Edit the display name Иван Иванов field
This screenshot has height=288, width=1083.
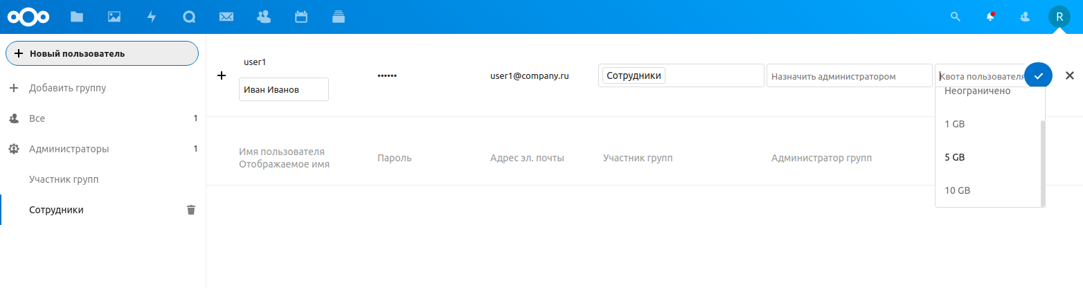(284, 89)
